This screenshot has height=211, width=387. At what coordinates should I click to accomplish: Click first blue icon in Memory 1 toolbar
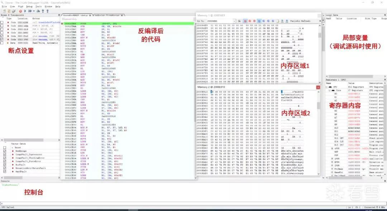(259, 21)
